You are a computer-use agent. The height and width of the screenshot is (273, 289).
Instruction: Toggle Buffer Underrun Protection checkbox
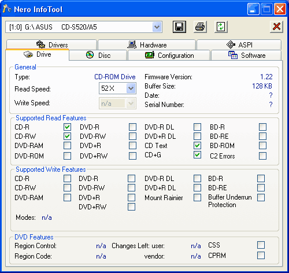[261, 197]
